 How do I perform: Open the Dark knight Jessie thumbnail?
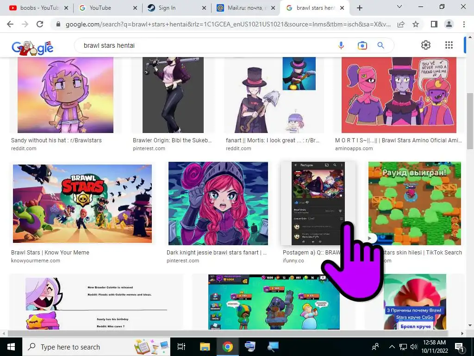[218, 203]
